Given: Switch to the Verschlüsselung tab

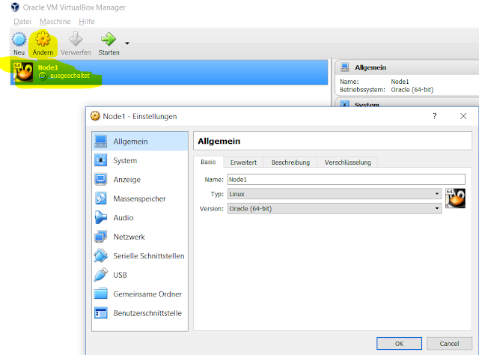Looking at the screenshot, I should tap(347, 163).
